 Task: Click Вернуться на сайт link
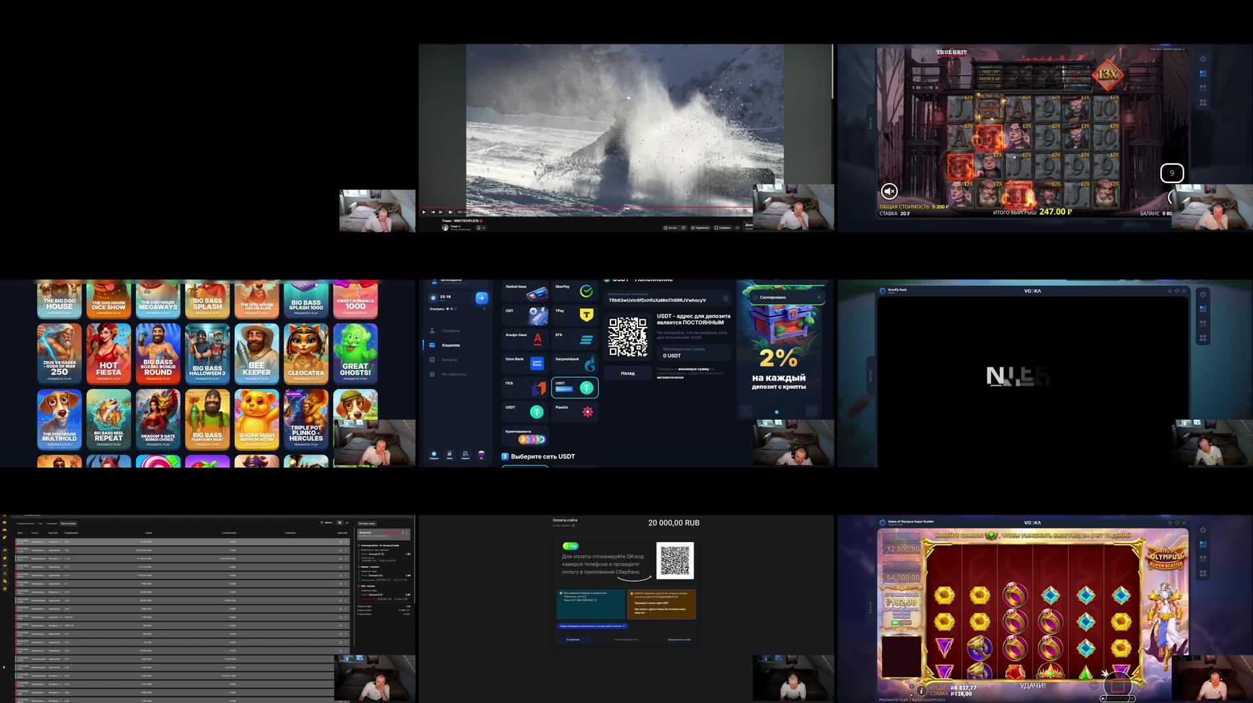tap(679, 640)
